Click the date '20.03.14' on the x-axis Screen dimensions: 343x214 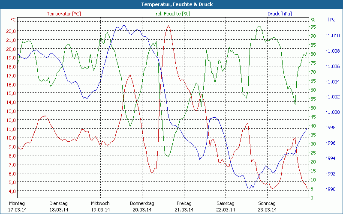pos(142,210)
